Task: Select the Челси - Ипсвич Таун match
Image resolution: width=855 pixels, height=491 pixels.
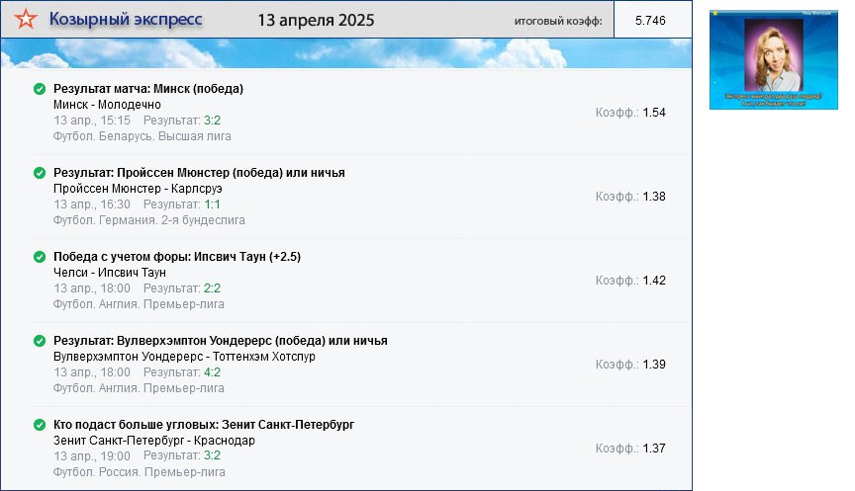Action: coord(110,273)
